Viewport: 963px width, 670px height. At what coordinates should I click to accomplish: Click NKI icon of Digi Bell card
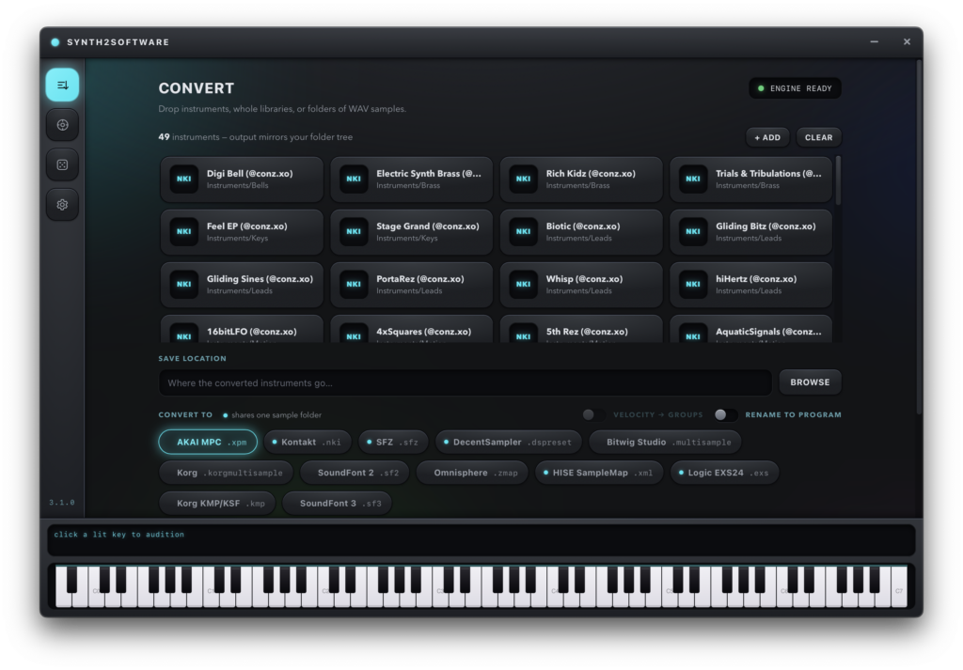[183, 179]
